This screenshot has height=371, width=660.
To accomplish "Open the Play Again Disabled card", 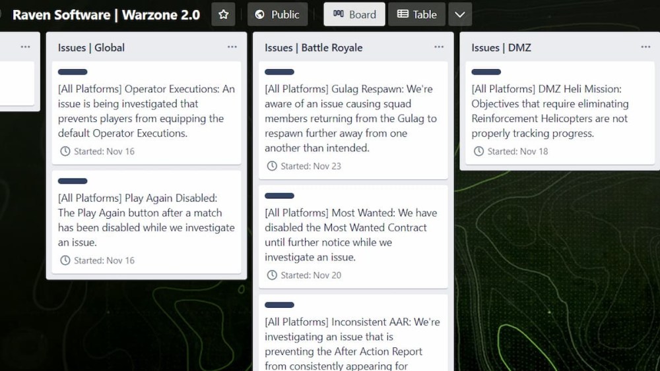I will (147, 220).
